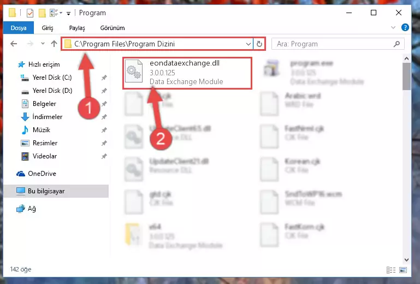Open recent locations dropdown arrow
This screenshot has width=420, height=284.
[43, 44]
